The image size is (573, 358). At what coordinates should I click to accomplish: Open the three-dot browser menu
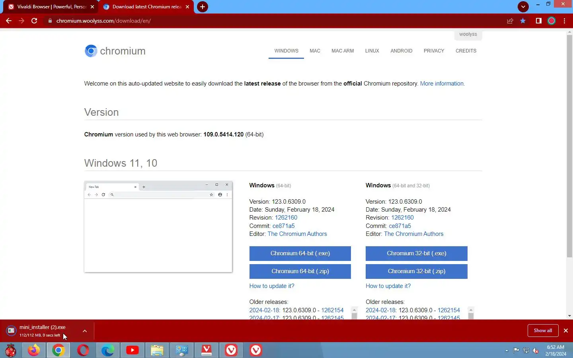(564, 21)
